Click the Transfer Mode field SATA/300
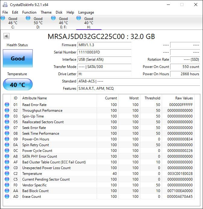 click(104, 67)
